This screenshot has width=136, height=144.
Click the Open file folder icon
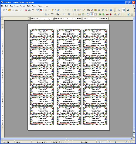[9, 10]
